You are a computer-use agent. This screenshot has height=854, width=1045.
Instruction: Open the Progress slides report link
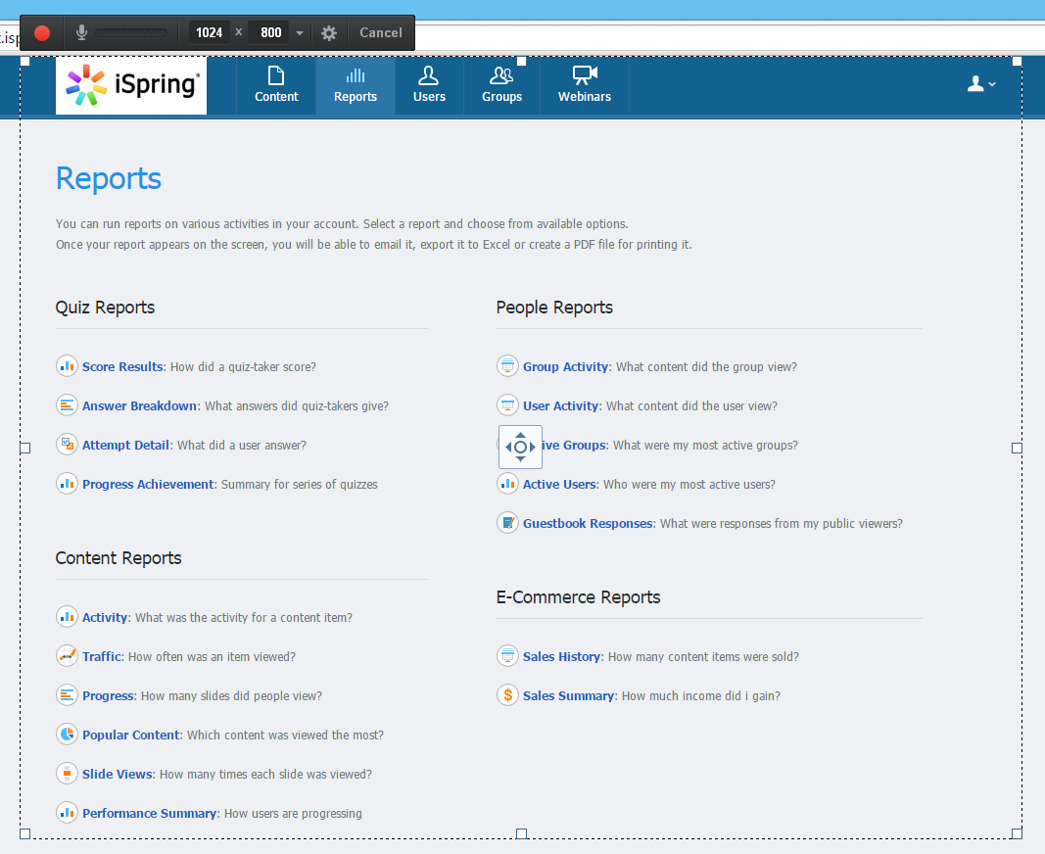pos(108,696)
